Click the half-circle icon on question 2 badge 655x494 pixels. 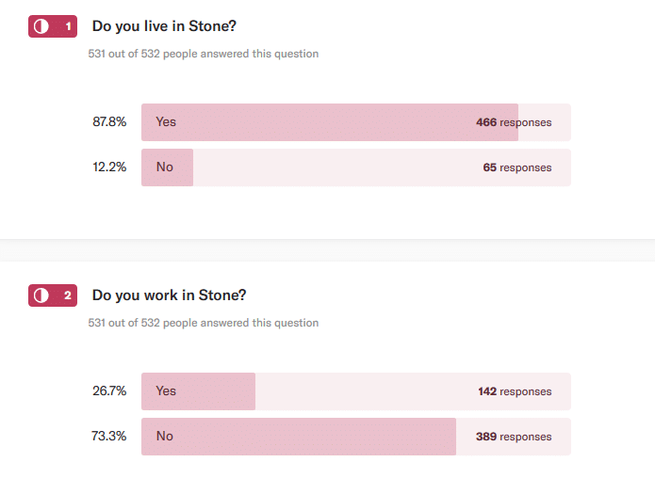point(41,295)
